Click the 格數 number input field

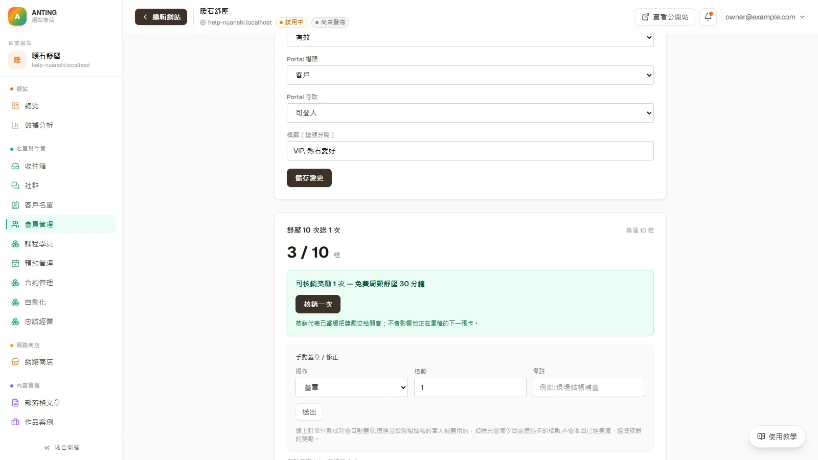click(x=470, y=387)
